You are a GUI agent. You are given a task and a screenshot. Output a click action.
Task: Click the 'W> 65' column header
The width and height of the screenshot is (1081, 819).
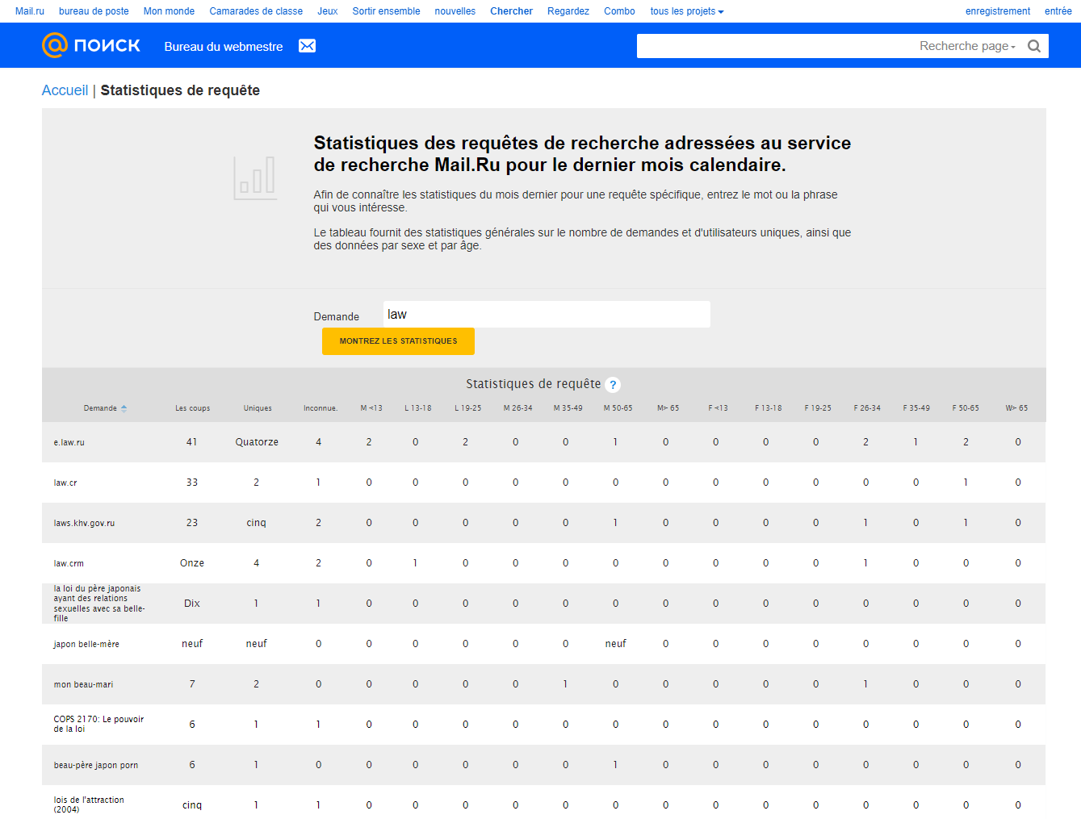pyautogui.click(x=1016, y=408)
